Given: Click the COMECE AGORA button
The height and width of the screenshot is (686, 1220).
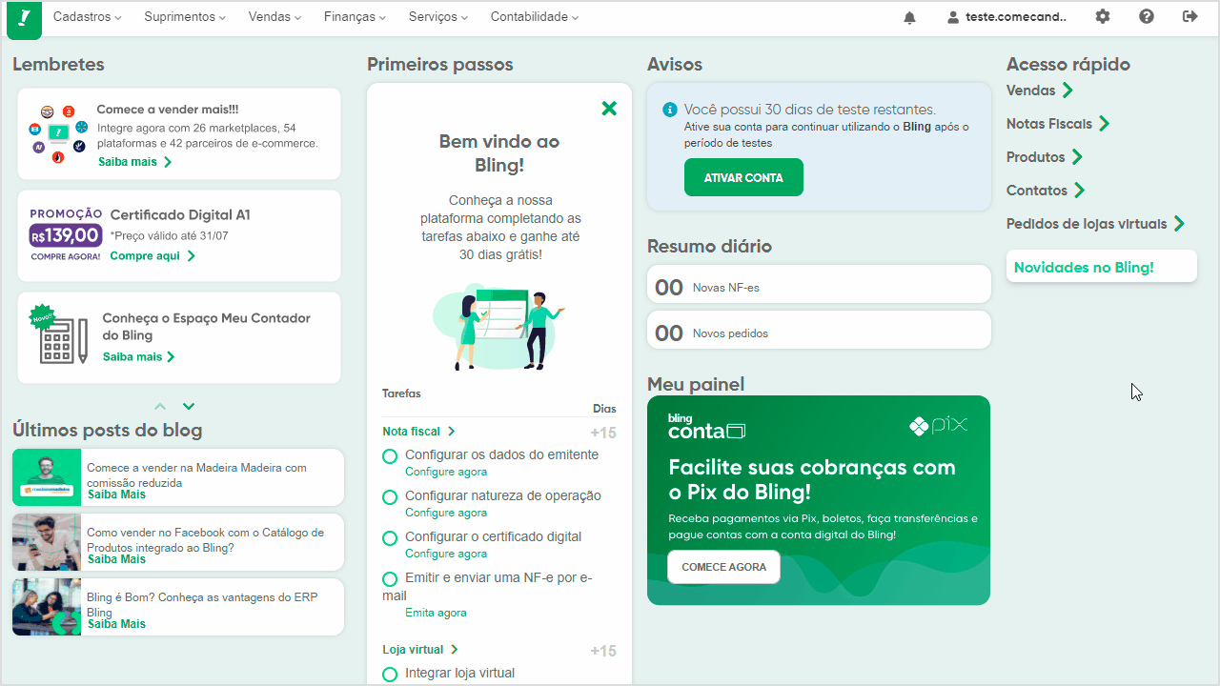Looking at the screenshot, I should [x=723, y=567].
